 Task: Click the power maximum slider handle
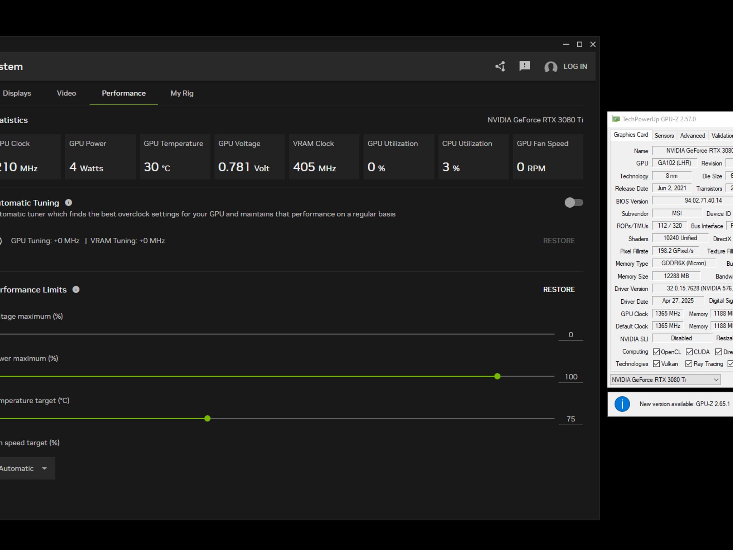tap(497, 376)
